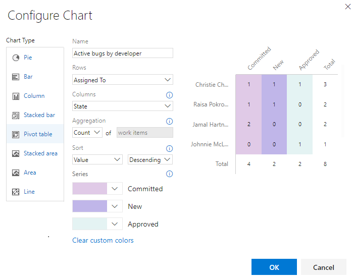The height and width of the screenshot is (280, 354).
Task: Click Clear custom colors link
Action: click(103, 241)
